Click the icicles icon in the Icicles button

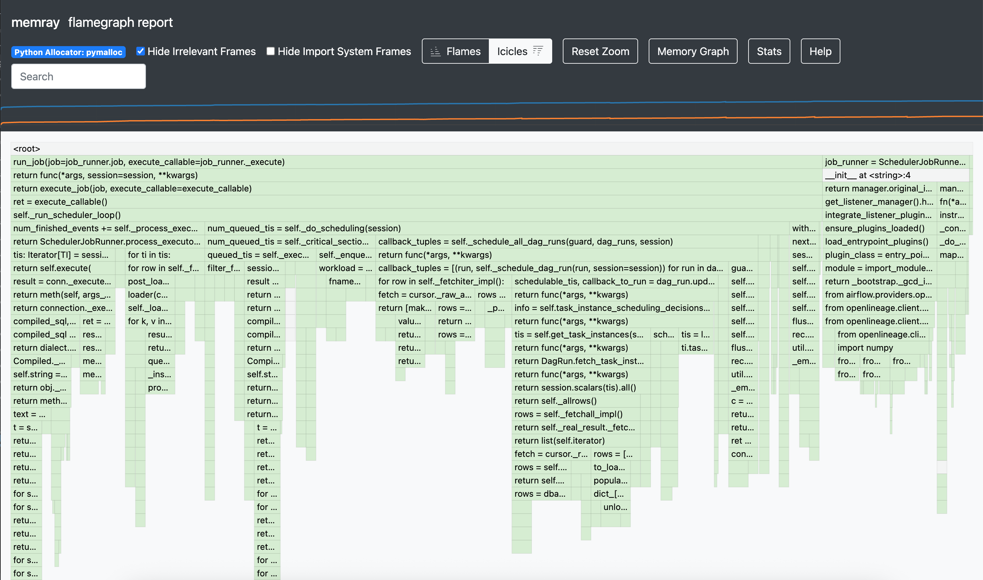pyautogui.click(x=538, y=50)
